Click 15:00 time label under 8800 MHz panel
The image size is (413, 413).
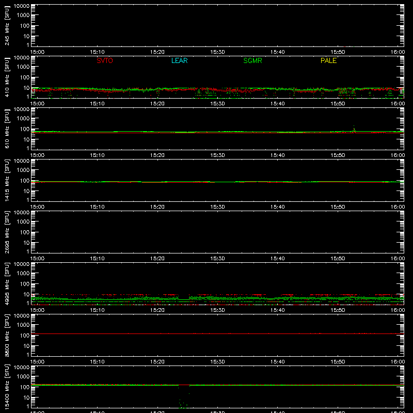pyautogui.click(x=37, y=362)
